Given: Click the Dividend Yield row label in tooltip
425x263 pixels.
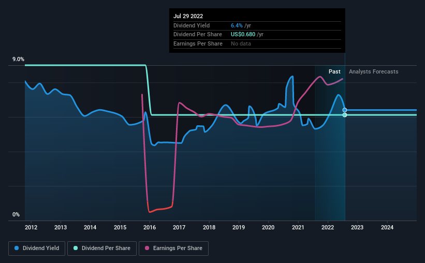Looking at the screenshot, I should click(x=192, y=25).
